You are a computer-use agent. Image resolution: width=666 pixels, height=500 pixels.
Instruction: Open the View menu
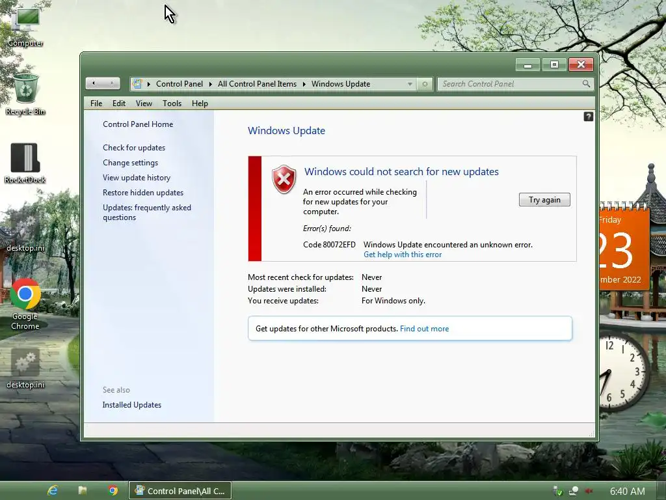pyautogui.click(x=144, y=104)
